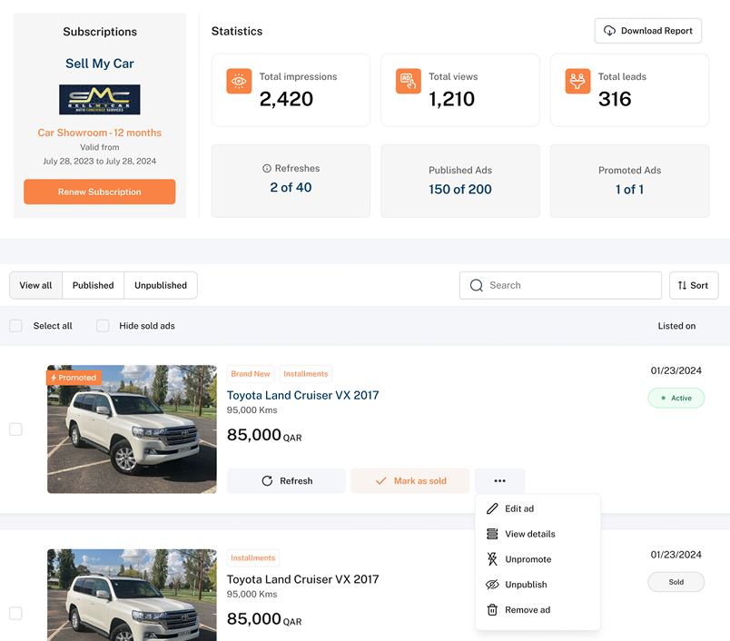Switch to the Published tab
The height and width of the screenshot is (641, 730).
point(94,285)
